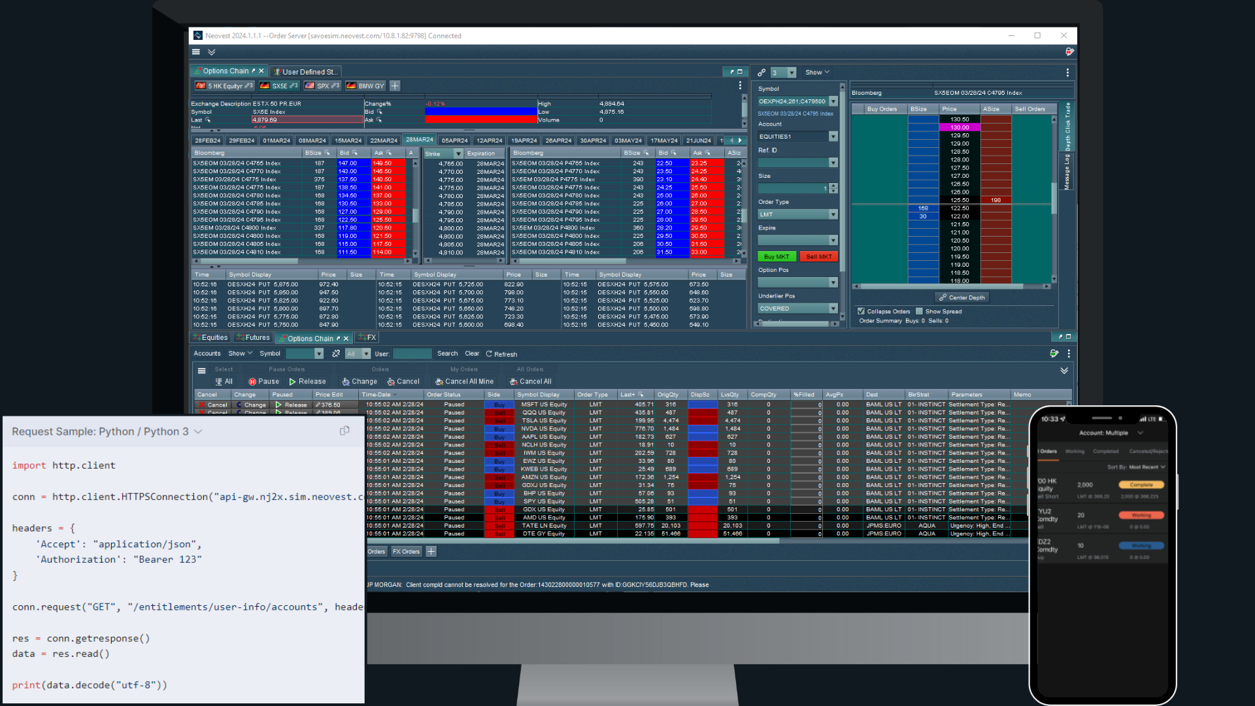Add a new symbol tab with plus

click(395, 86)
